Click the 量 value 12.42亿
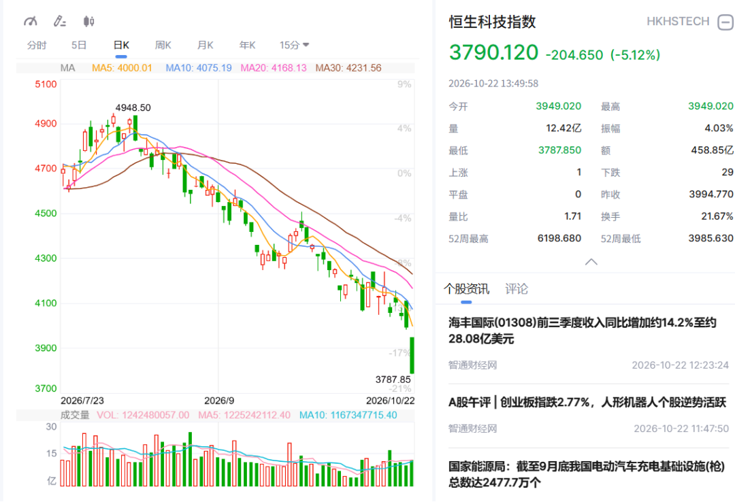This screenshot has height=502, width=735. coord(563,129)
